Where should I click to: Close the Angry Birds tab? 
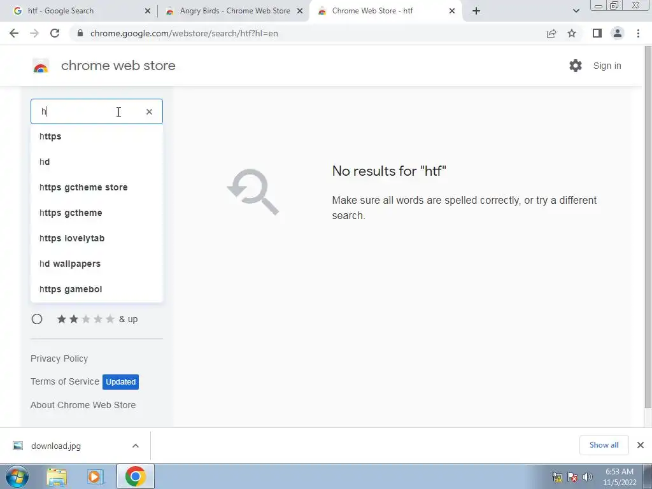pos(300,11)
